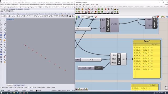Click the Save icon on the Grasshopper canvas toolbar
Screen dimensions: 168x94
[x=79, y=17]
